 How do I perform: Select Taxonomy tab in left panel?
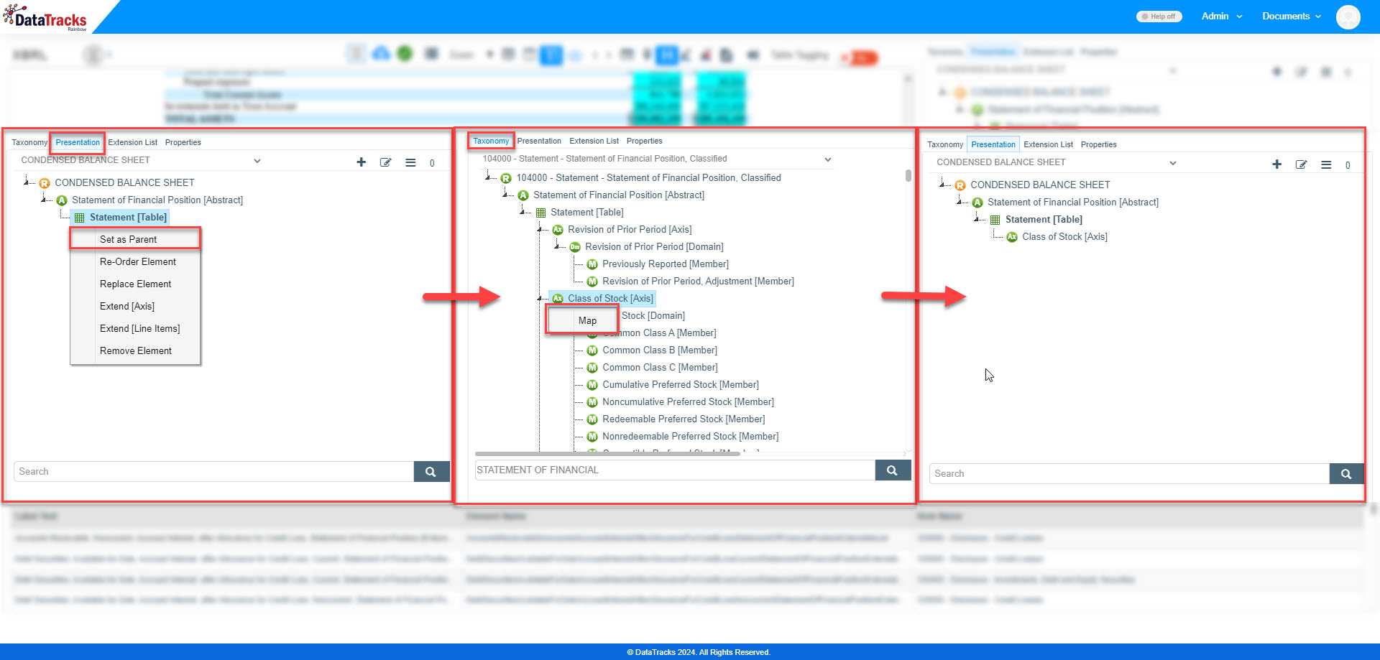[29, 142]
